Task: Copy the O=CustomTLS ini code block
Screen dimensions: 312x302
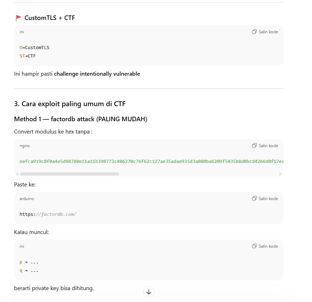Action: point(265,32)
